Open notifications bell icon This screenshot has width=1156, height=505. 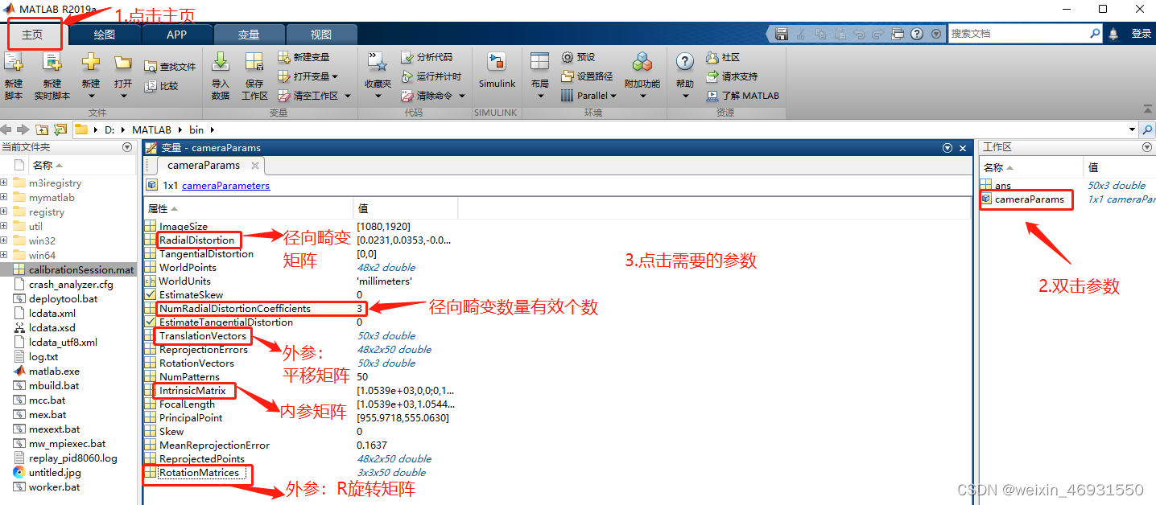(x=1114, y=34)
